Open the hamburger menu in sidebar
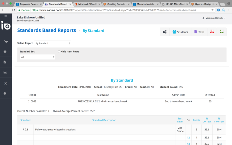 pyautogui.click(x=6, y=16)
